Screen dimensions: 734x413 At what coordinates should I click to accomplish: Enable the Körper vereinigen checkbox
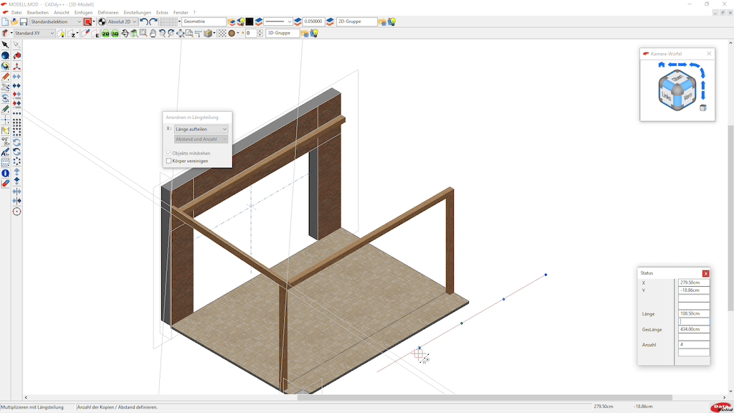(169, 161)
